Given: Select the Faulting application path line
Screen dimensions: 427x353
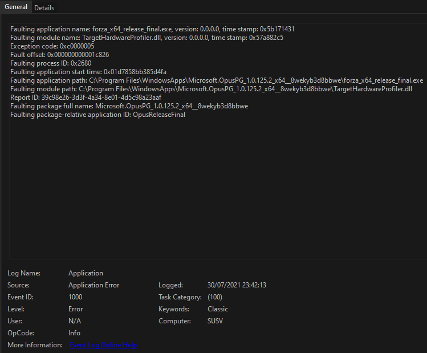Looking at the screenshot, I should coord(217,80).
